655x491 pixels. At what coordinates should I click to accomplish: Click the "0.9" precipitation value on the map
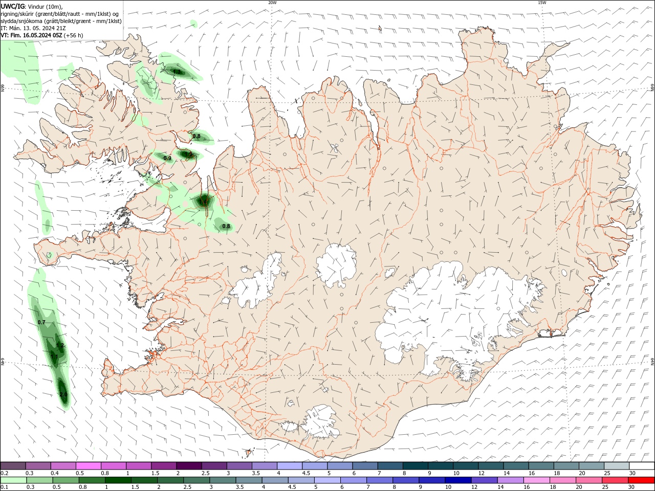point(167,159)
